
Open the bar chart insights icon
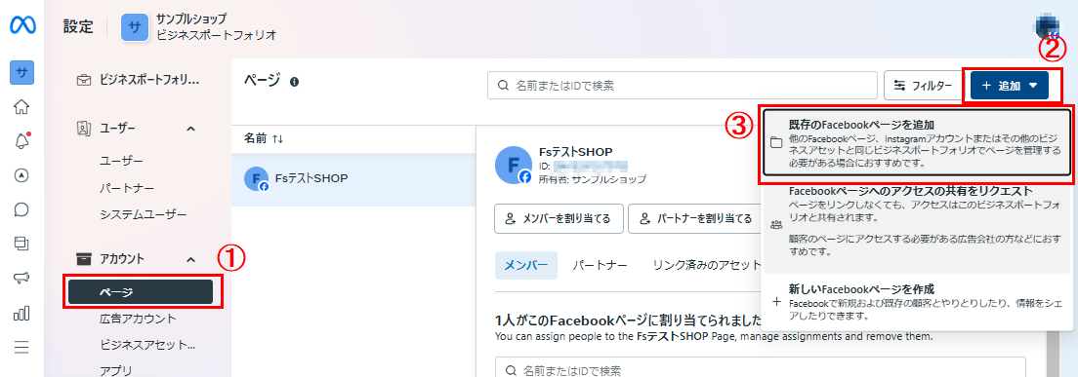(x=21, y=314)
